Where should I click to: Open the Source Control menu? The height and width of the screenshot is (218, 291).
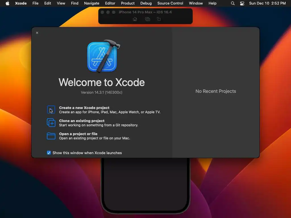170,3
